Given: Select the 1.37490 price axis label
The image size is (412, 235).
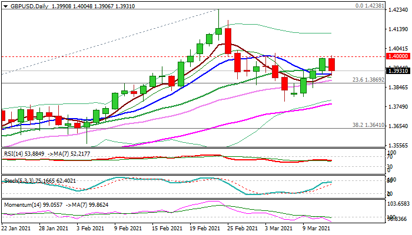Looking at the screenshot, I should (x=398, y=107).
